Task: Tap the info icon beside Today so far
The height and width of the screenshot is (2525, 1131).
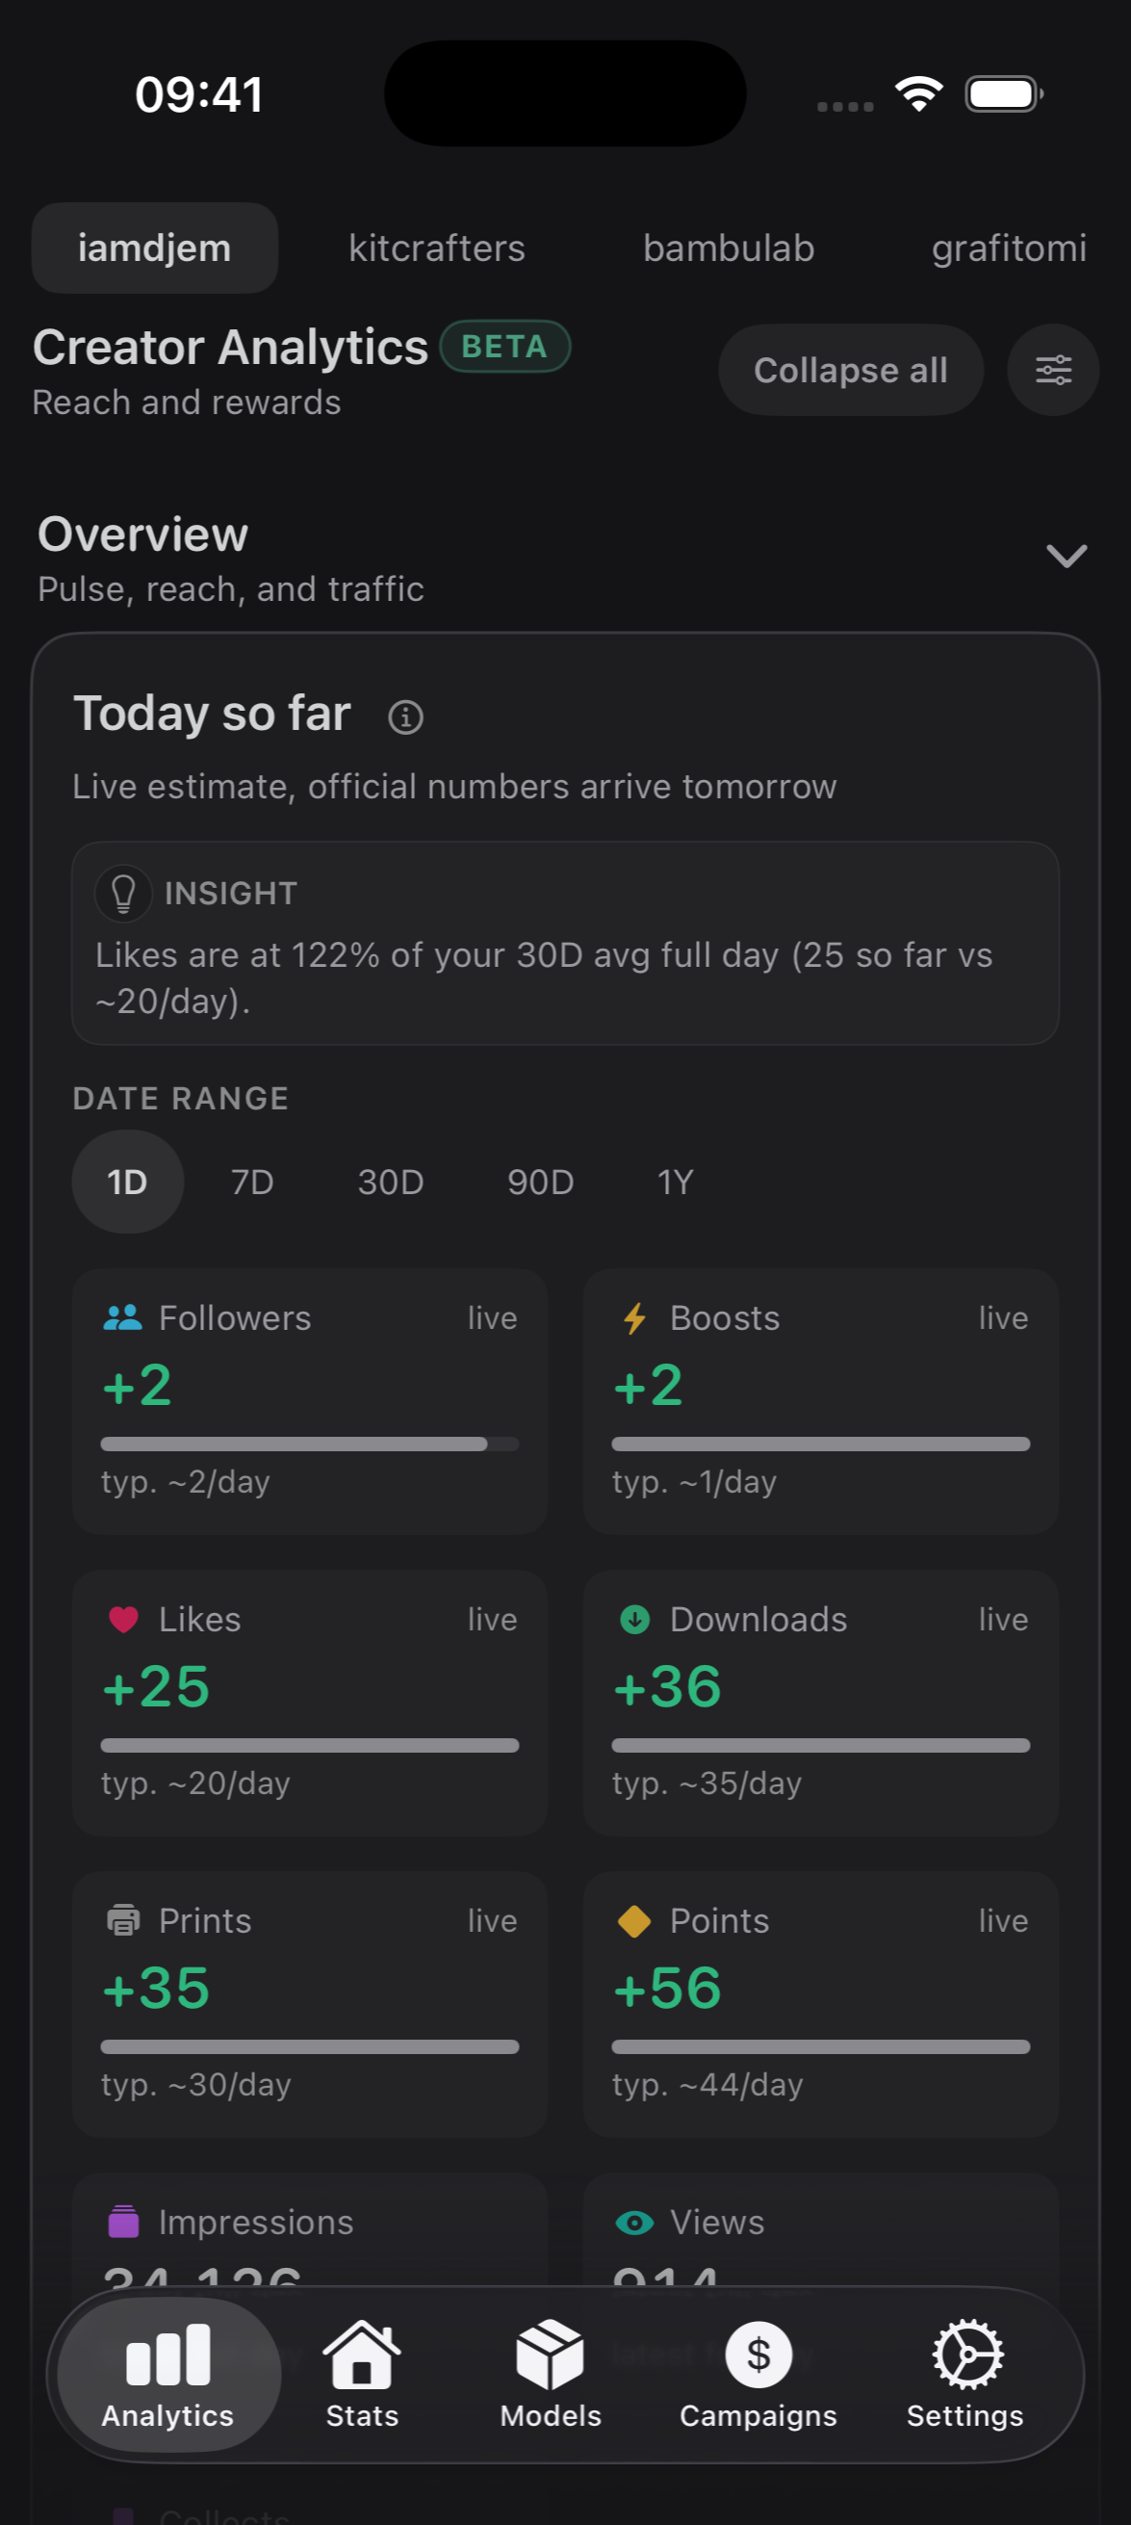Action: 405,716
